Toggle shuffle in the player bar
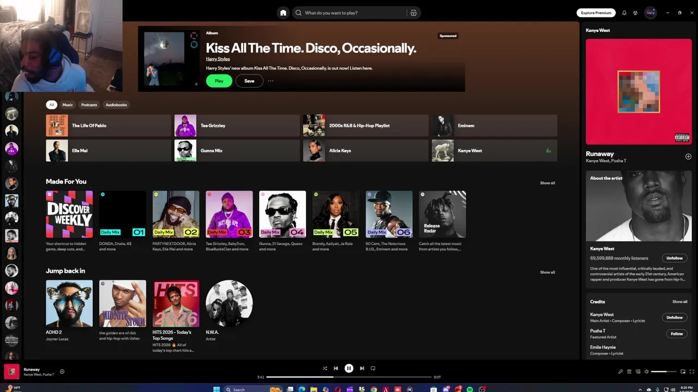Image resolution: width=698 pixels, height=392 pixels. (324, 368)
